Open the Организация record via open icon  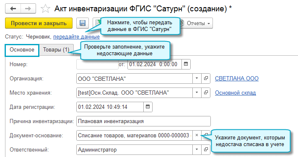pyautogui.click(x=206, y=78)
